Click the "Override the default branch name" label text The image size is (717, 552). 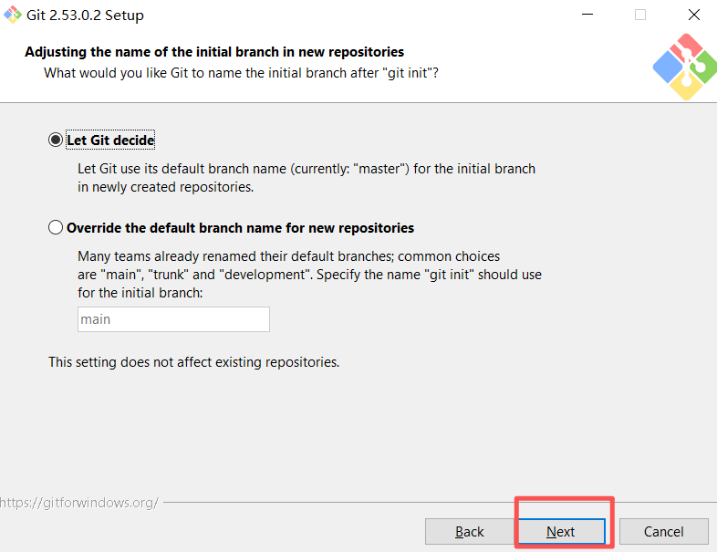(240, 228)
